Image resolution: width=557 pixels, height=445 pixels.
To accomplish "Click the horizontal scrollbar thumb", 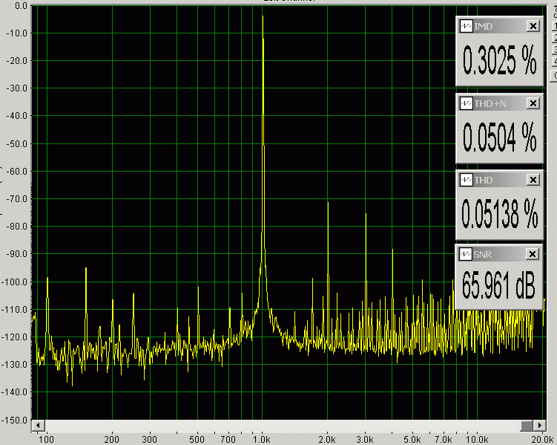I will 527,426.
